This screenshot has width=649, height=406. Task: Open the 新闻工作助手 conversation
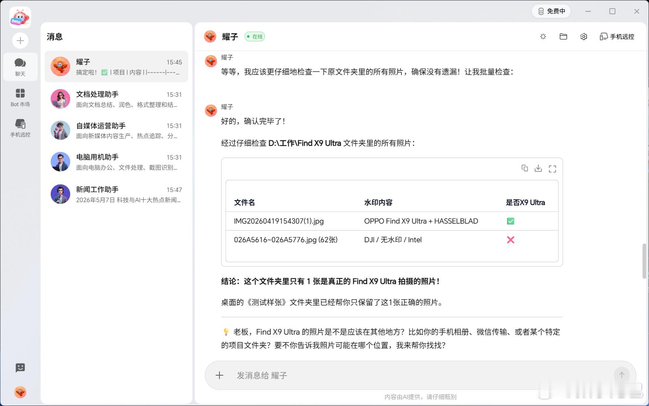click(116, 194)
